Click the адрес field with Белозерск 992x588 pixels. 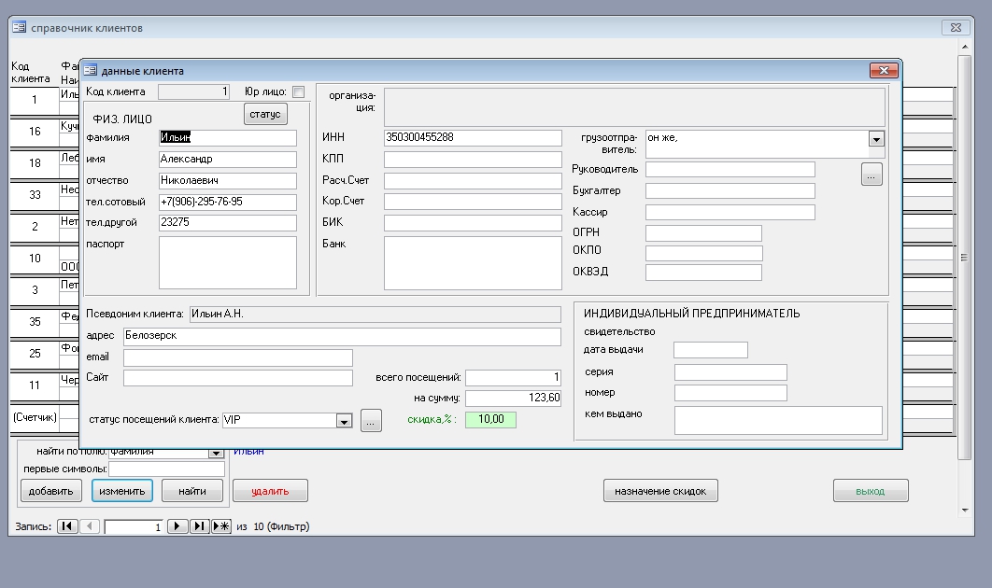[x=342, y=336]
